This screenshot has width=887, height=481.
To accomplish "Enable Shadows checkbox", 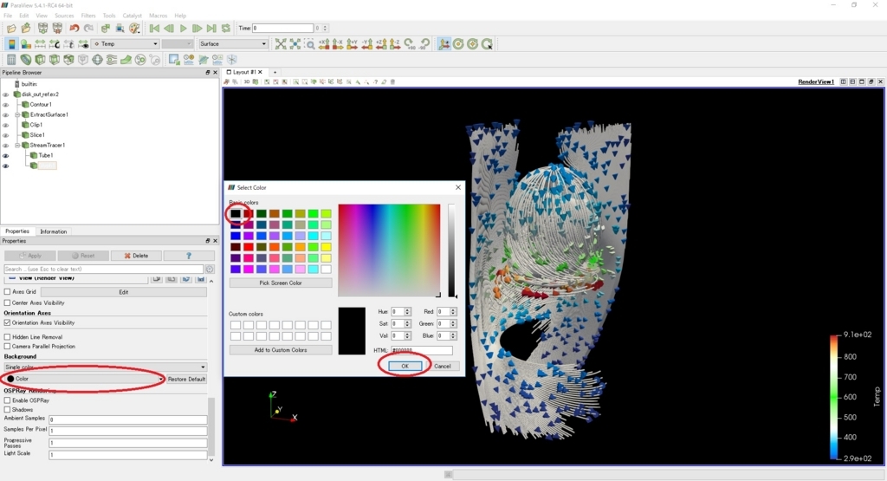I will (7, 410).
